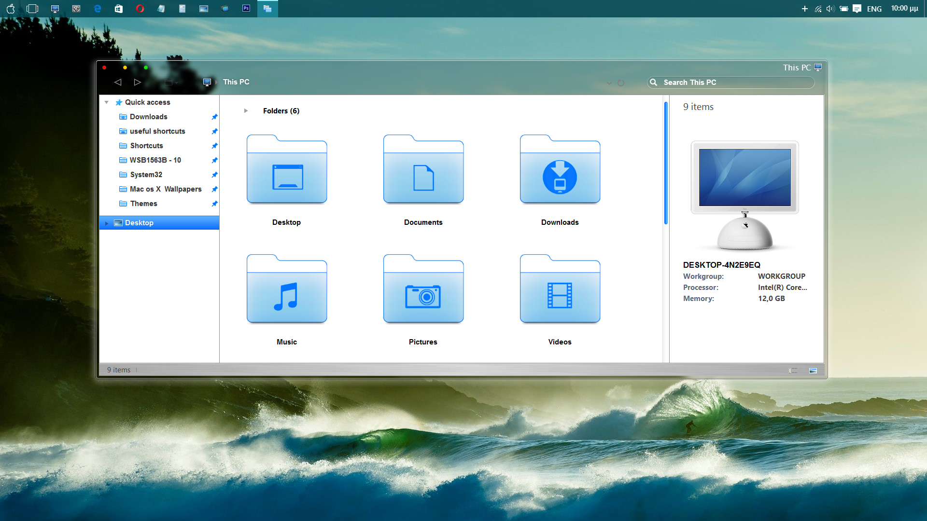Click the This PC computer icon in breadcrumb bar
Viewport: 927px width, 521px height.
207,82
